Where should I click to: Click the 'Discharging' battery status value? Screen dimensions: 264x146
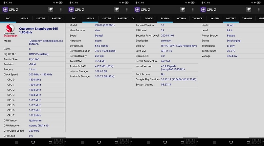234,41
